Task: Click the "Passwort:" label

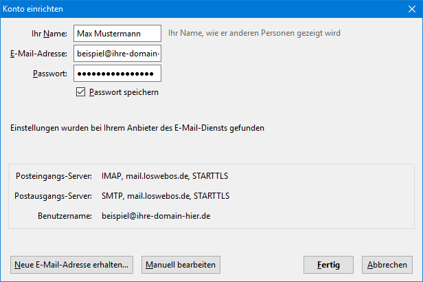Action: tap(49, 74)
